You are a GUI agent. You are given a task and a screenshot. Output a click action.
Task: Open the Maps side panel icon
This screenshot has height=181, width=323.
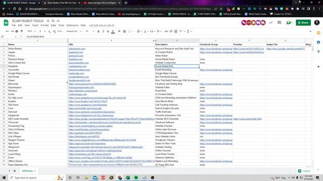pyautogui.click(x=318, y=51)
